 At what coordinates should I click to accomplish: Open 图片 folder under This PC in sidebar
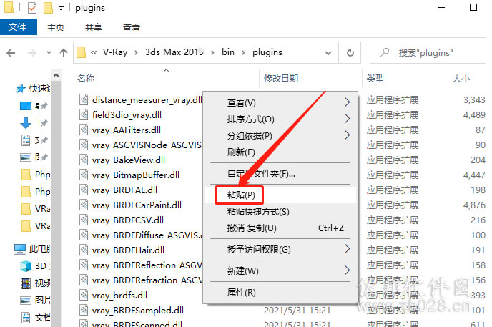click(35, 300)
